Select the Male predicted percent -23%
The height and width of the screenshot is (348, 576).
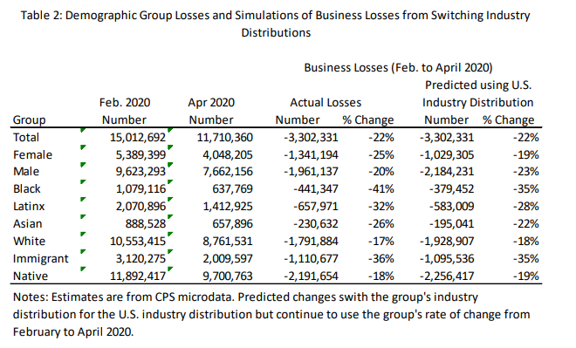pyautogui.click(x=526, y=172)
